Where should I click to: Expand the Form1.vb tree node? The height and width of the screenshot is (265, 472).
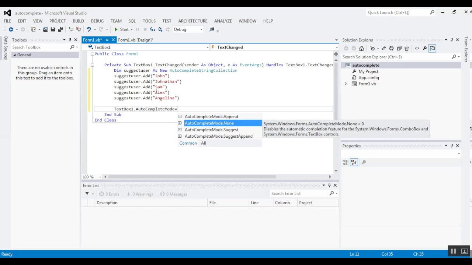pyautogui.click(x=346, y=84)
